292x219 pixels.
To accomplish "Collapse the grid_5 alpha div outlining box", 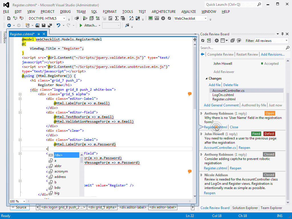I will [20, 94].
